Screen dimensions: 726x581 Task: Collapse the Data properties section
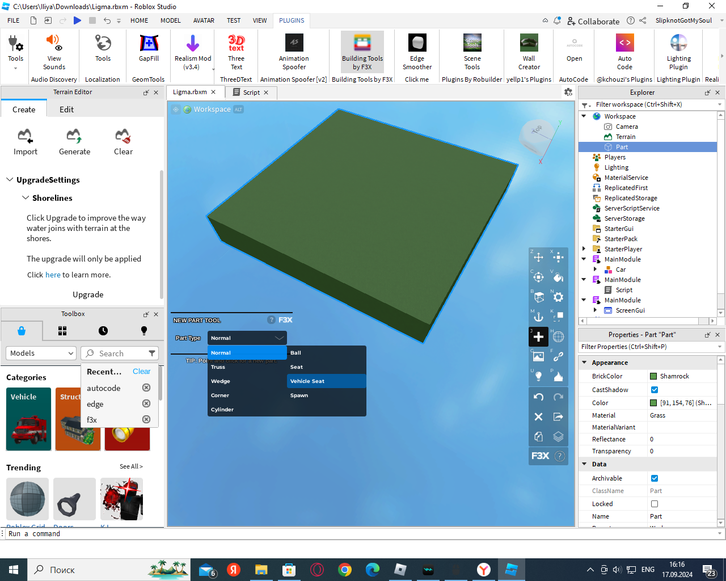tap(585, 464)
